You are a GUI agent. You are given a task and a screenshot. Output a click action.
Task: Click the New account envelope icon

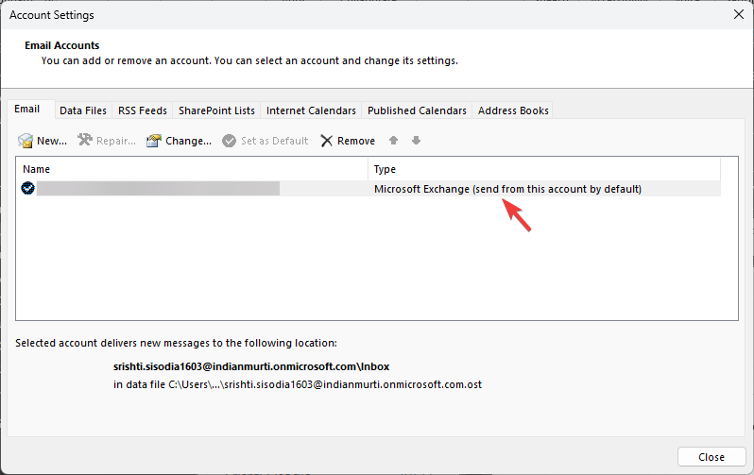25,141
